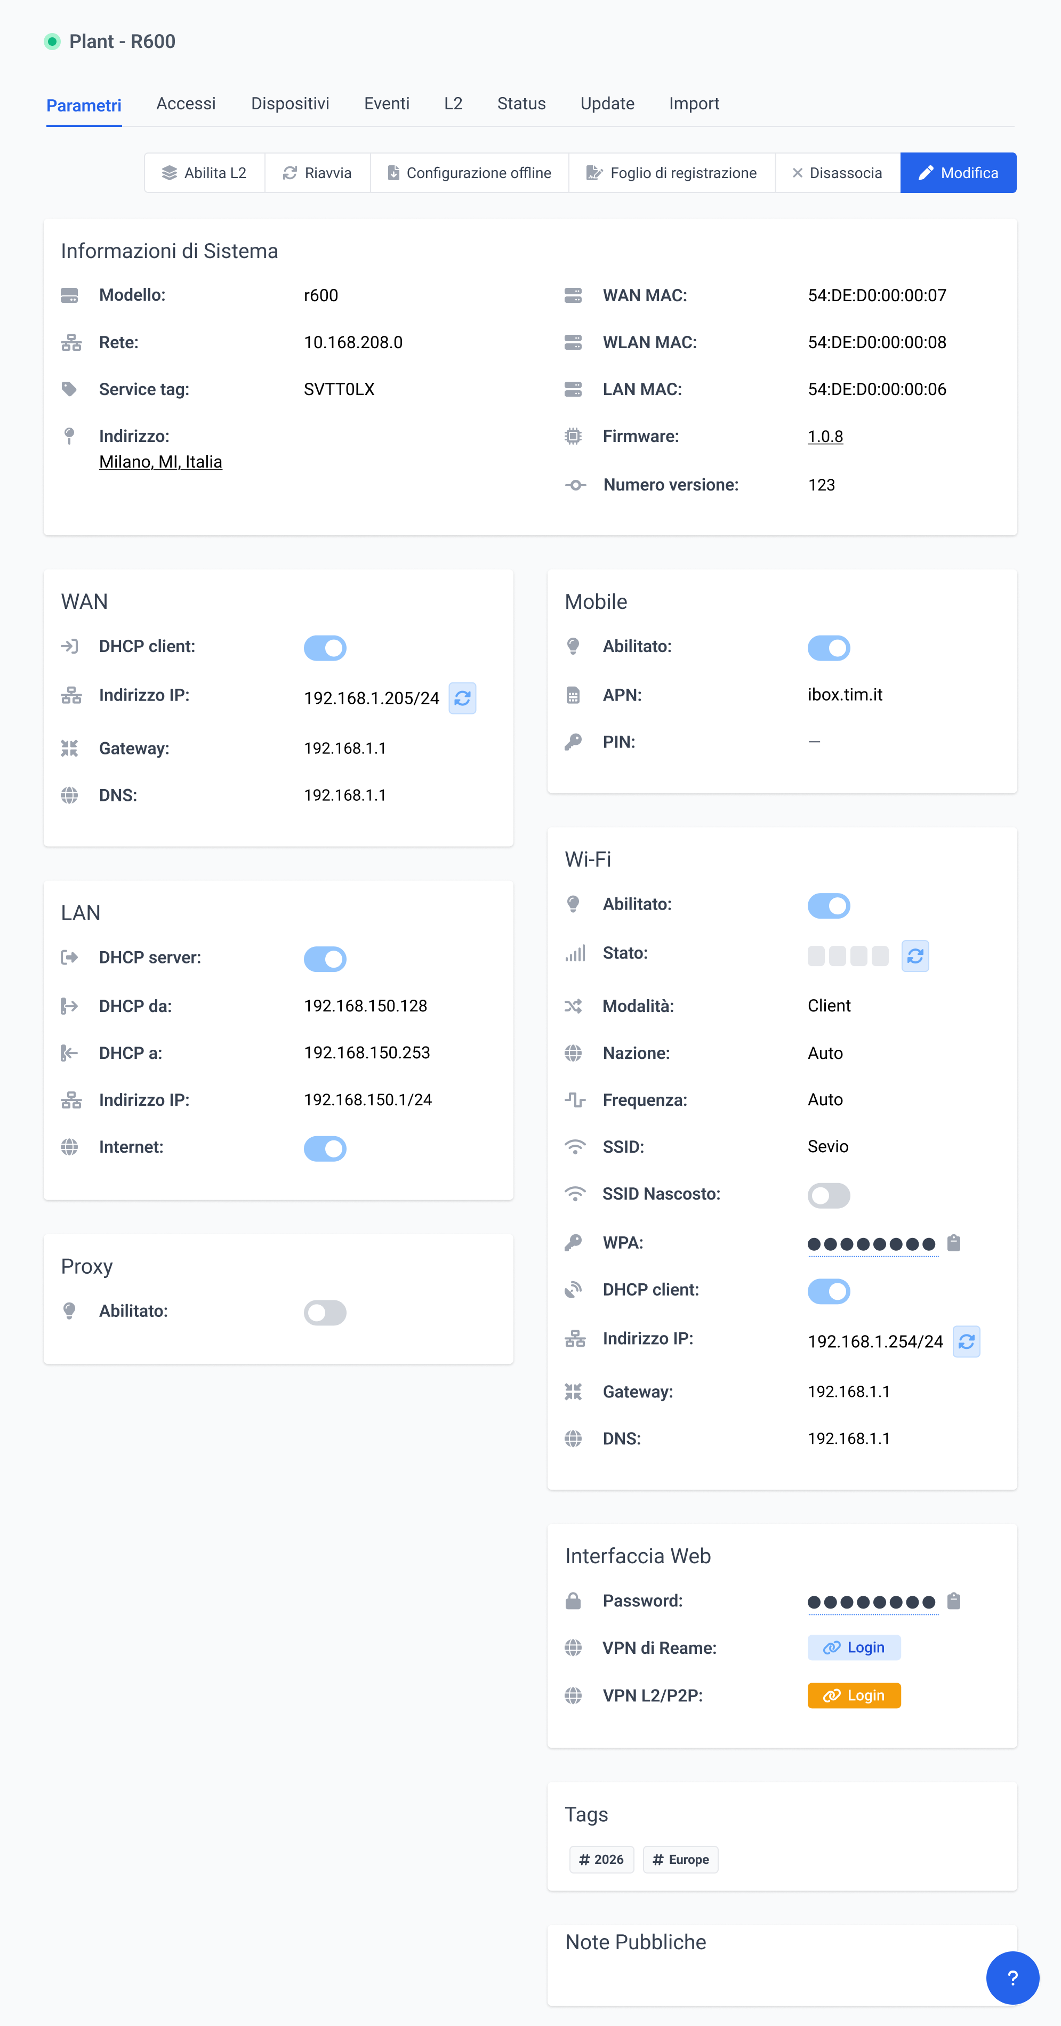The height and width of the screenshot is (2026, 1061).
Task: Toggle the WAN DHCP client switch
Action: tap(325, 648)
